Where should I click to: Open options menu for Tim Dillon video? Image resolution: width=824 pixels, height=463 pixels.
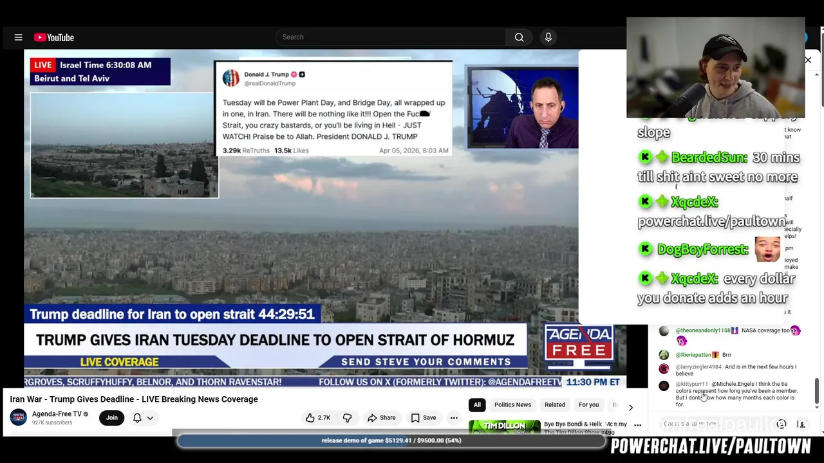pyautogui.click(x=638, y=425)
